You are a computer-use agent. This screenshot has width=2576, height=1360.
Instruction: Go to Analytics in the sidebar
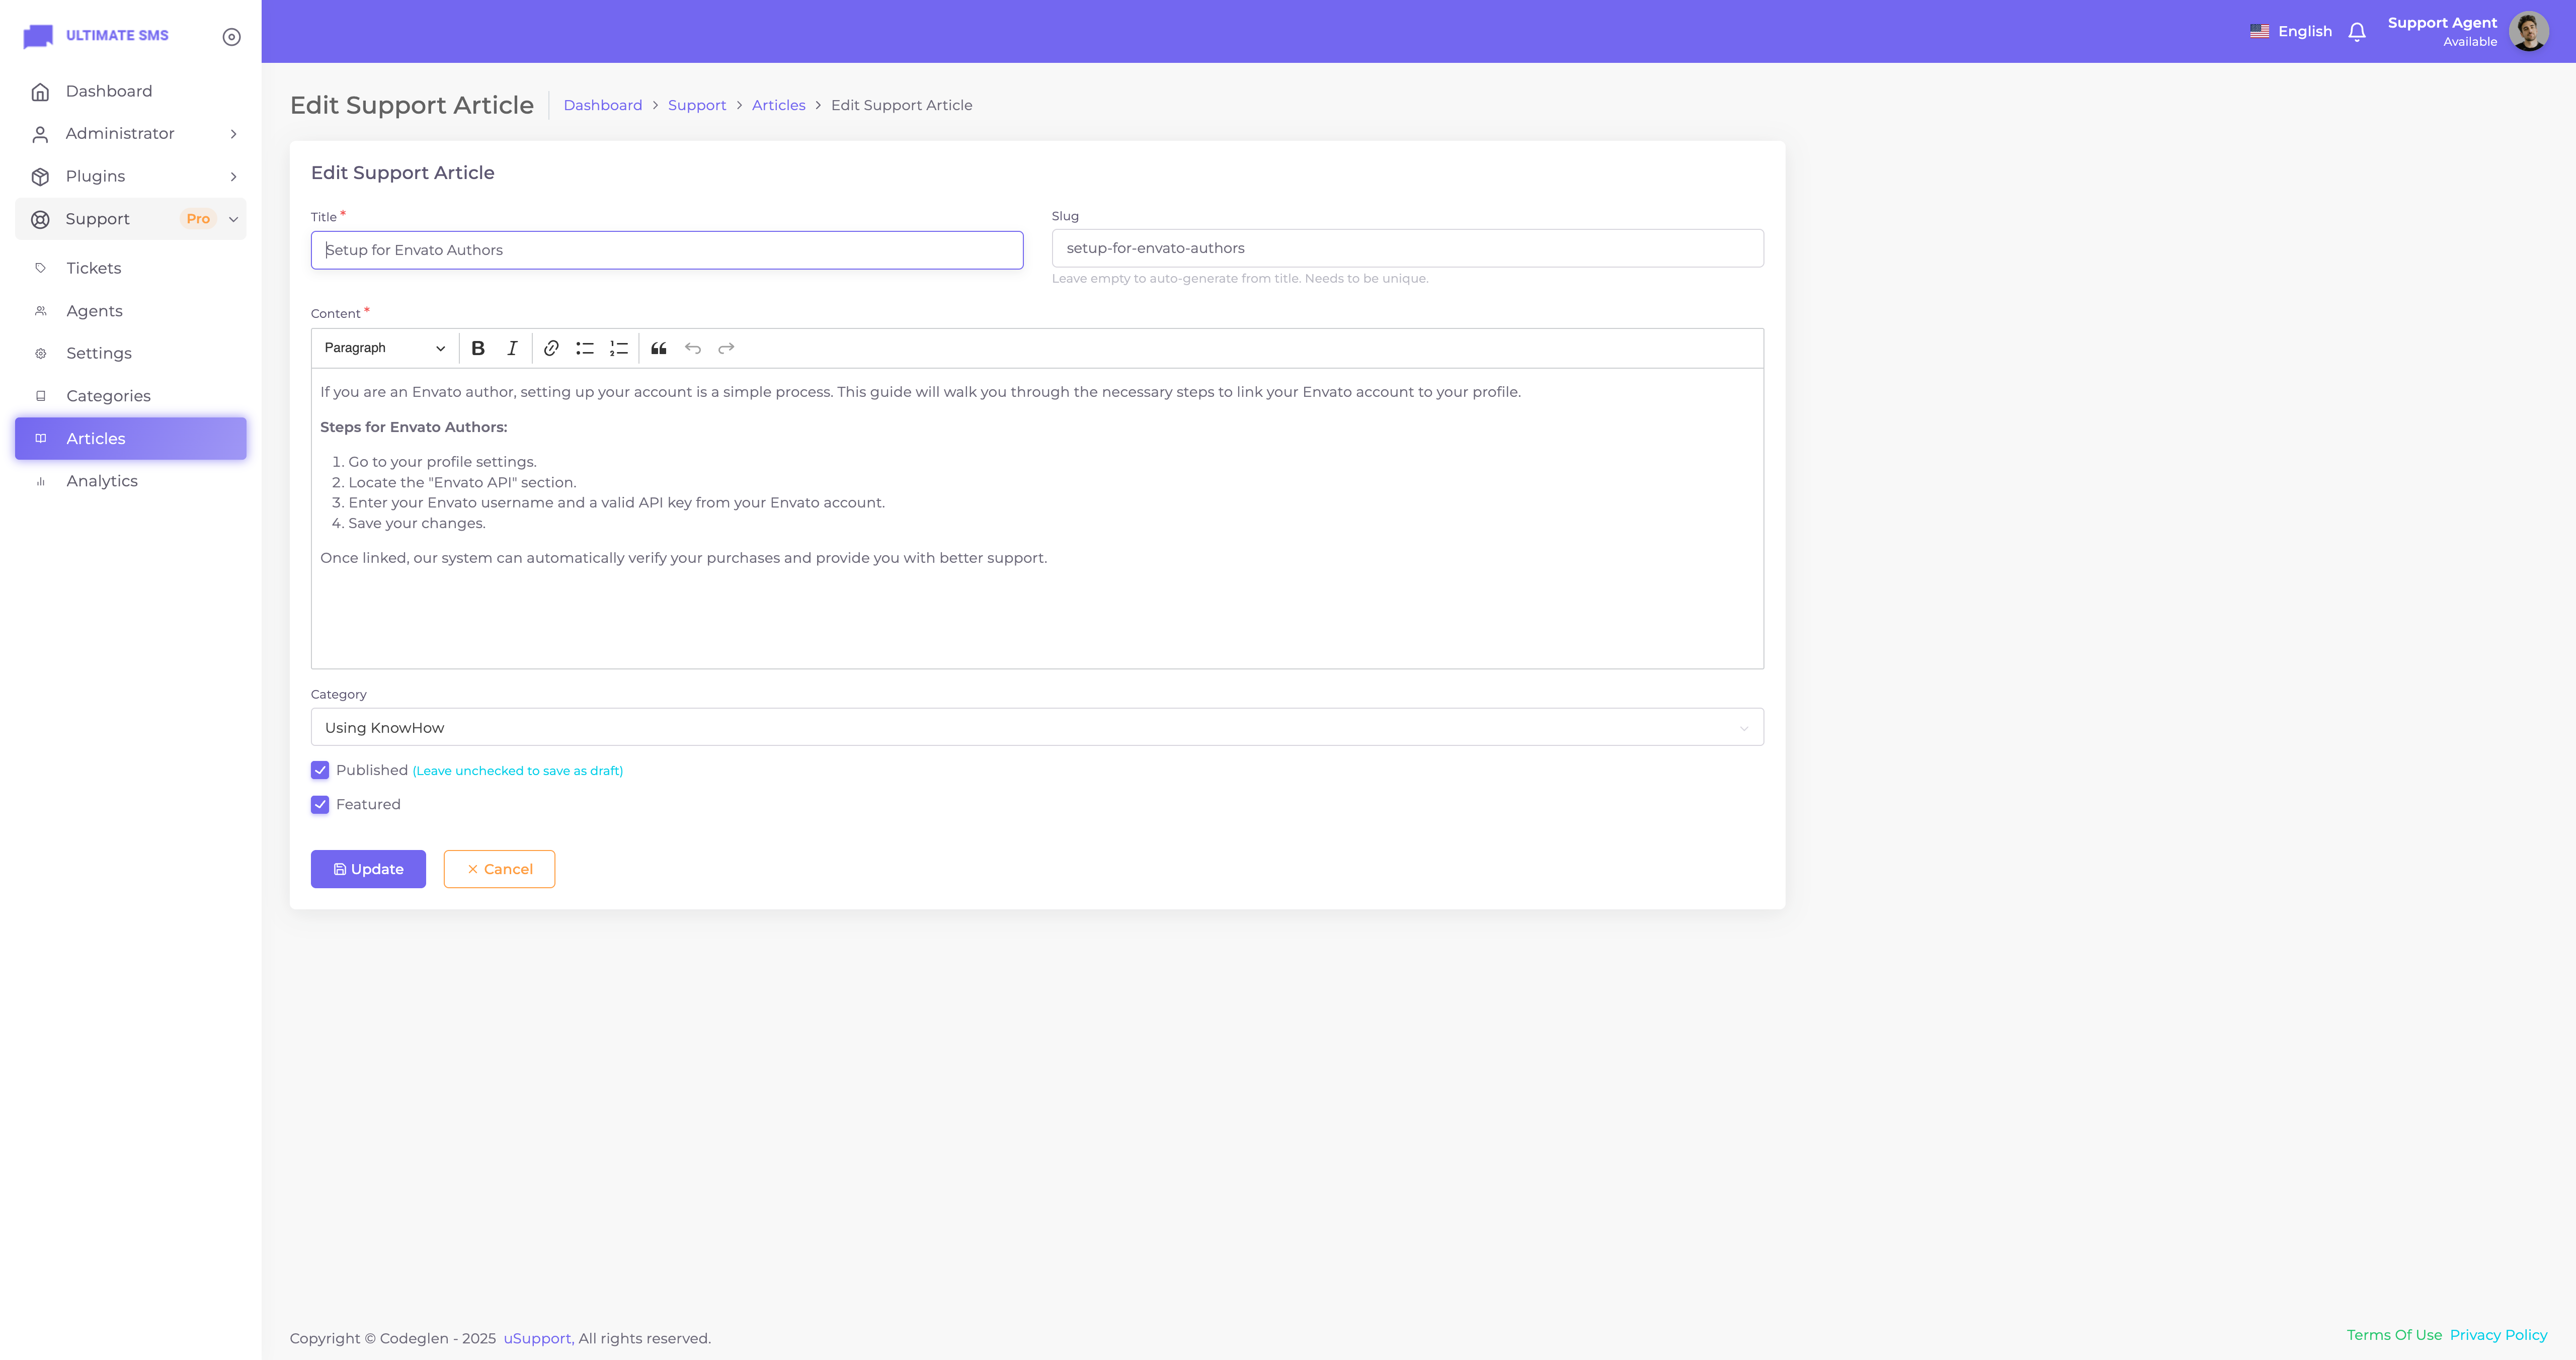[x=102, y=481]
